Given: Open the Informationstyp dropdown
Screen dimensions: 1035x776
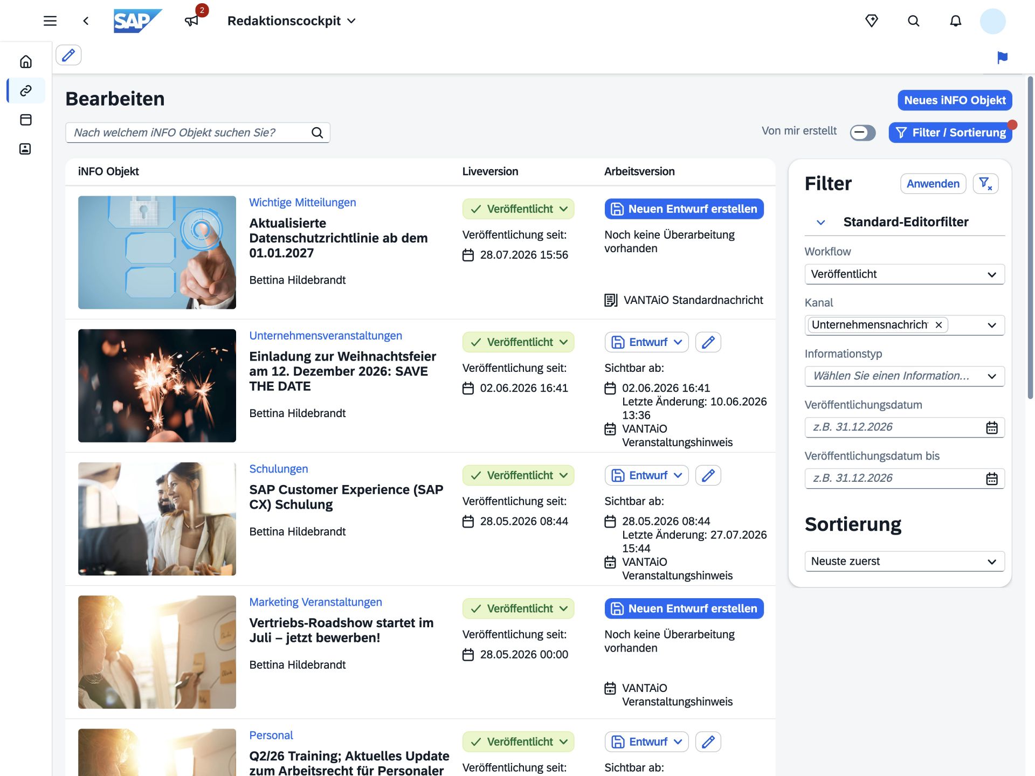Looking at the screenshot, I should point(905,376).
